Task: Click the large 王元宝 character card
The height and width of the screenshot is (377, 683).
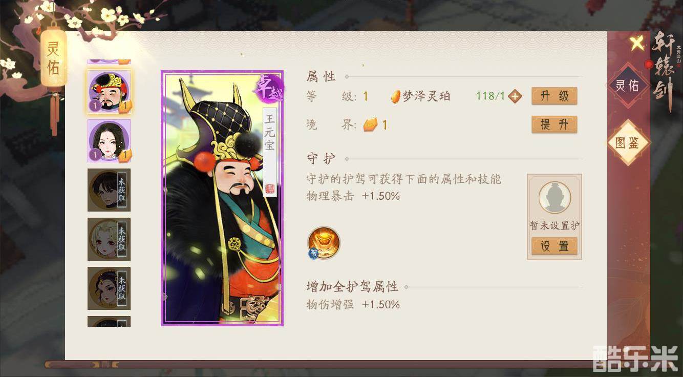Action: coord(222,198)
